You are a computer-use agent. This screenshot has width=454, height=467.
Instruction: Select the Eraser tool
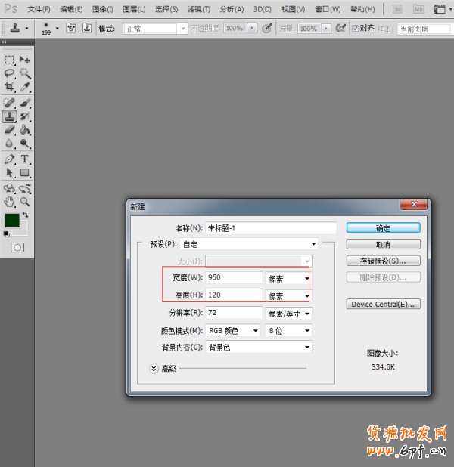[10, 130]
